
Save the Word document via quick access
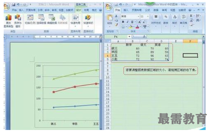click(14, 5)
